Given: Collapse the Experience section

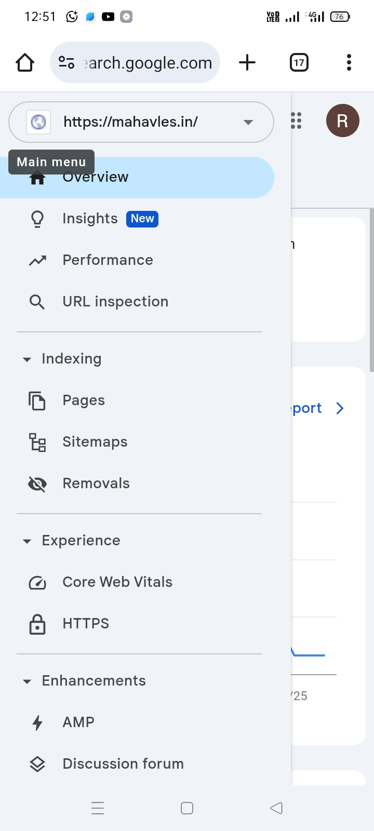Looking at the screenshot, I should (x=27, y=541).
